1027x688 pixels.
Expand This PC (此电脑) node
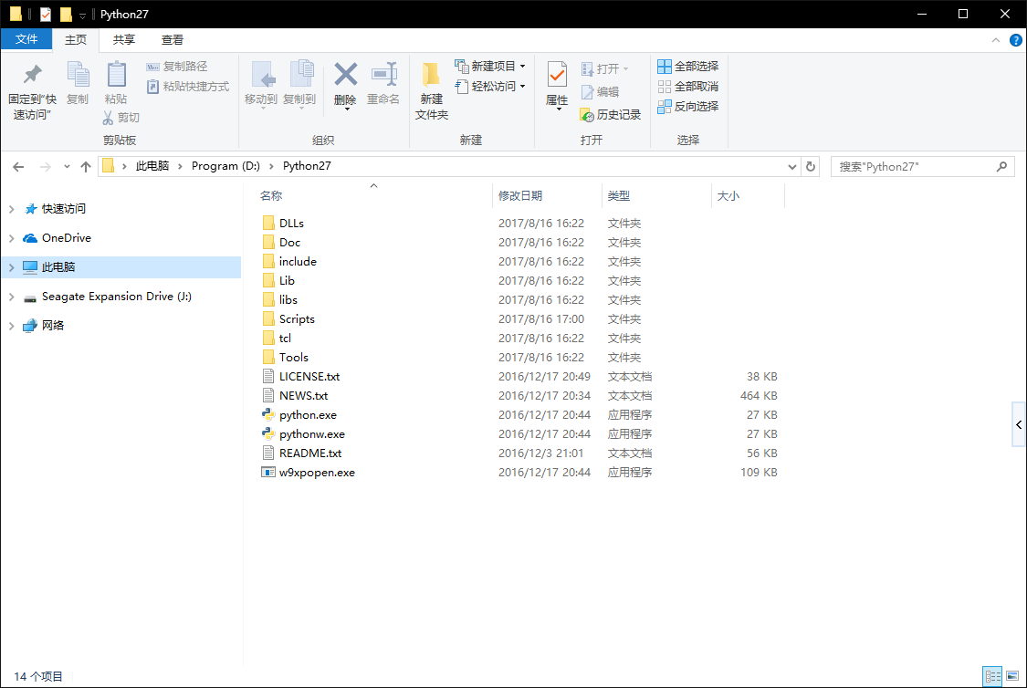11,267
